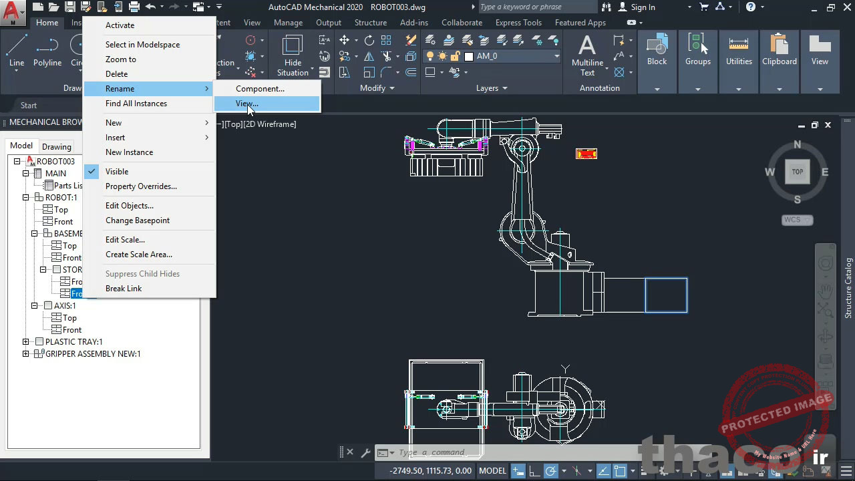Screen dimensions: 855x481
Task: Click the Hide Situation icon
Action: click(x=293, y=55)
